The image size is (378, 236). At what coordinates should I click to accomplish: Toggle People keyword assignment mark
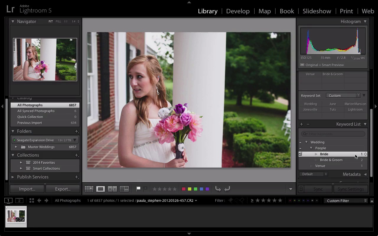coord(300,148)
